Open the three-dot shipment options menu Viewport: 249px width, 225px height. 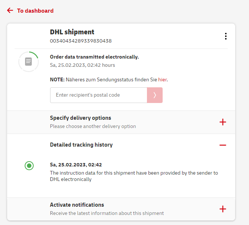pos(225,36)
